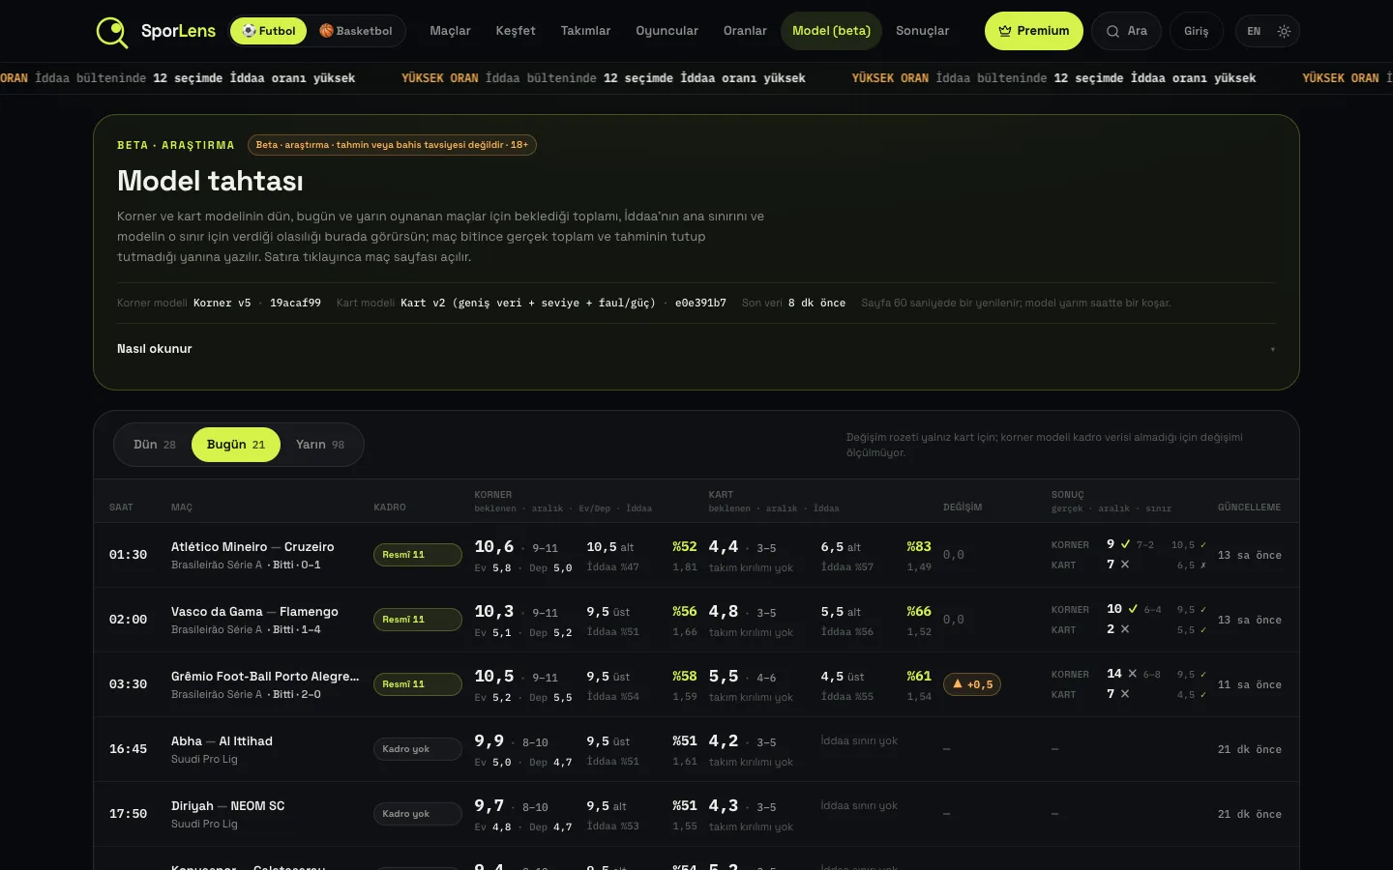Screen dimensions: 1393x870
Task: Click the Kart v2 model label
Action: (527, 303)
